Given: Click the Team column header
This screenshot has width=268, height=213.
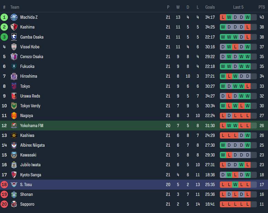Looking at the screenshot, I should tap(15, 7).
